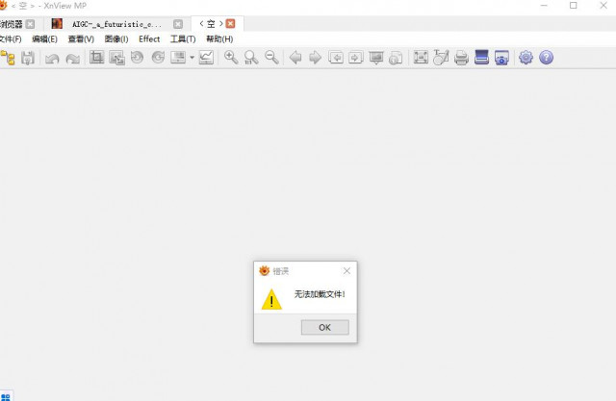Open the levels curve adjustment icon

[206, 58]
